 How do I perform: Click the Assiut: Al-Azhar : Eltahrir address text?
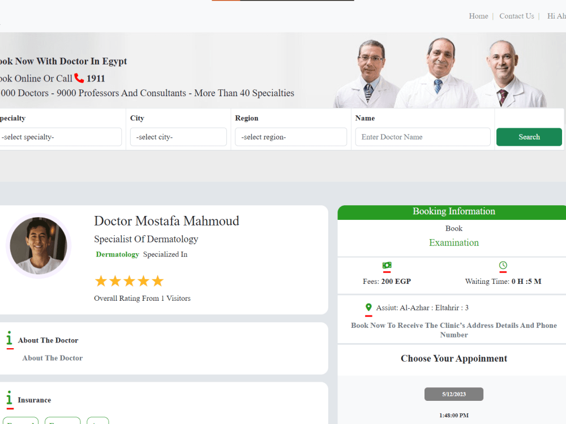pyautogui.click(x=422, y=308)
